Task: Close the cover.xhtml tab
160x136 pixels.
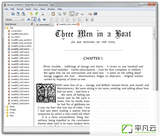Action: (51, 24)
